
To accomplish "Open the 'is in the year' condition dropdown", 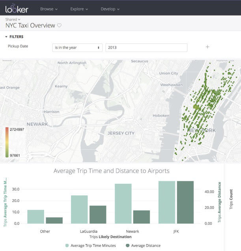I will click(77, 47).
